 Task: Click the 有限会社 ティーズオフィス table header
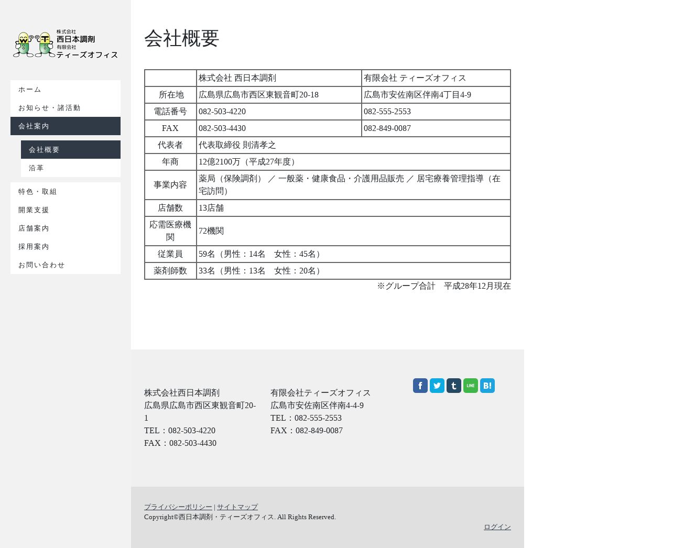point(436,78)
